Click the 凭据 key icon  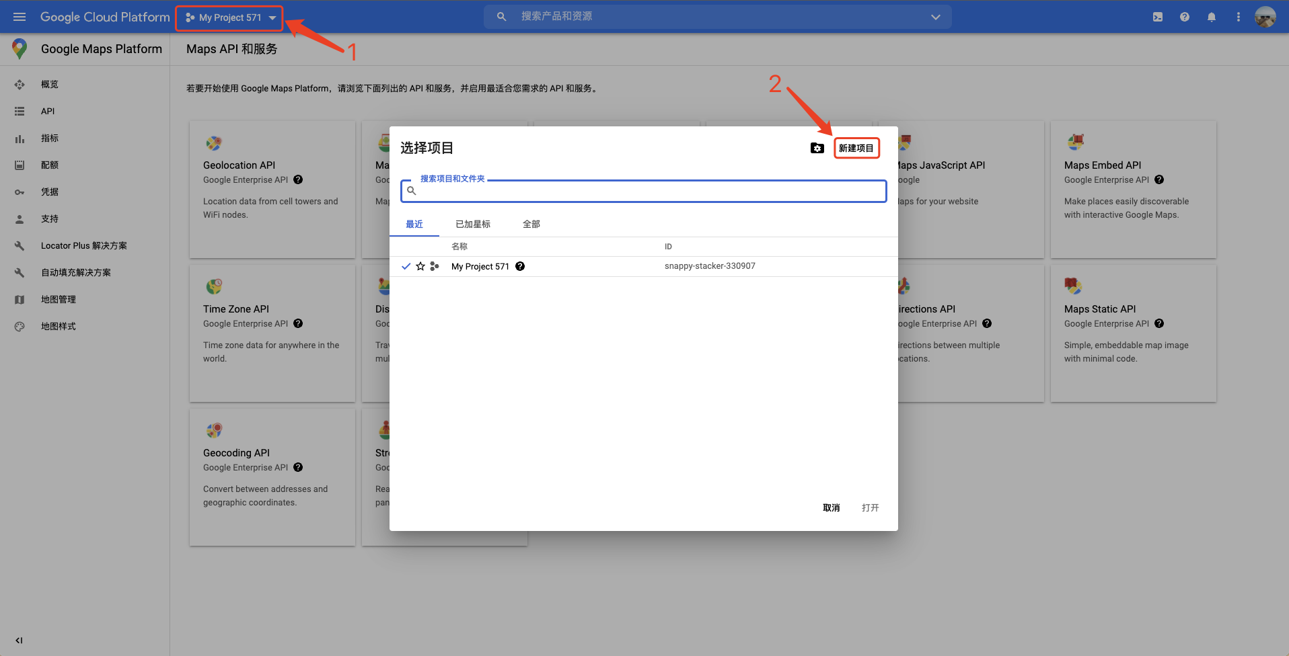coord(20,192)
